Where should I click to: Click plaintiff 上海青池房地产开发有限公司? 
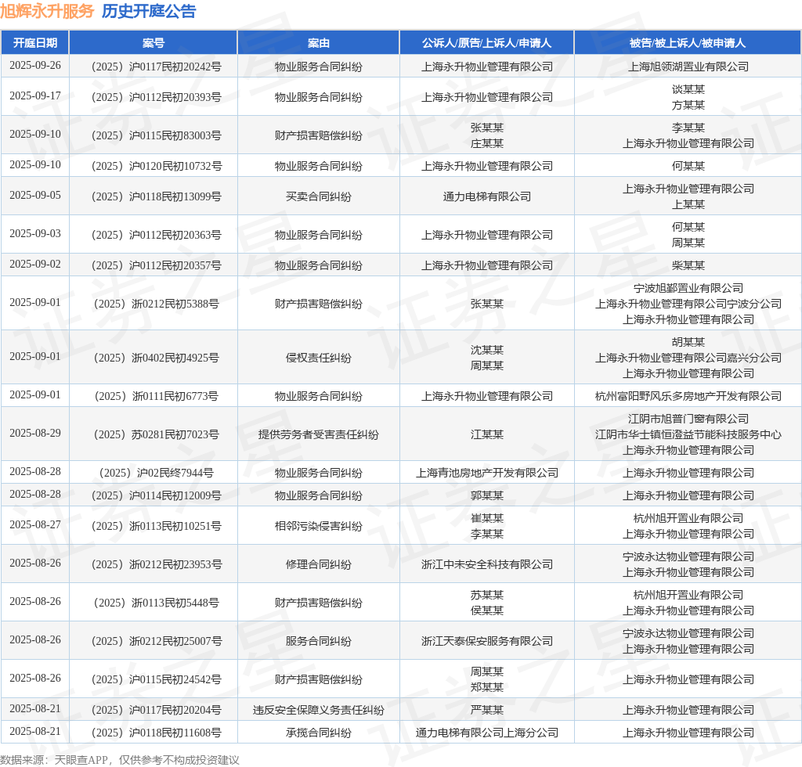[487, 474]
